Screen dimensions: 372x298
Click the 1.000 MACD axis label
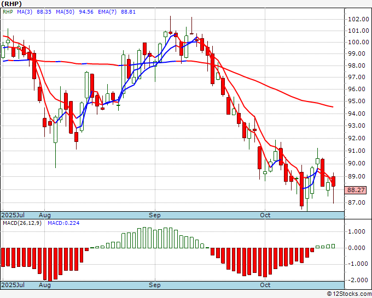[357, 232]
